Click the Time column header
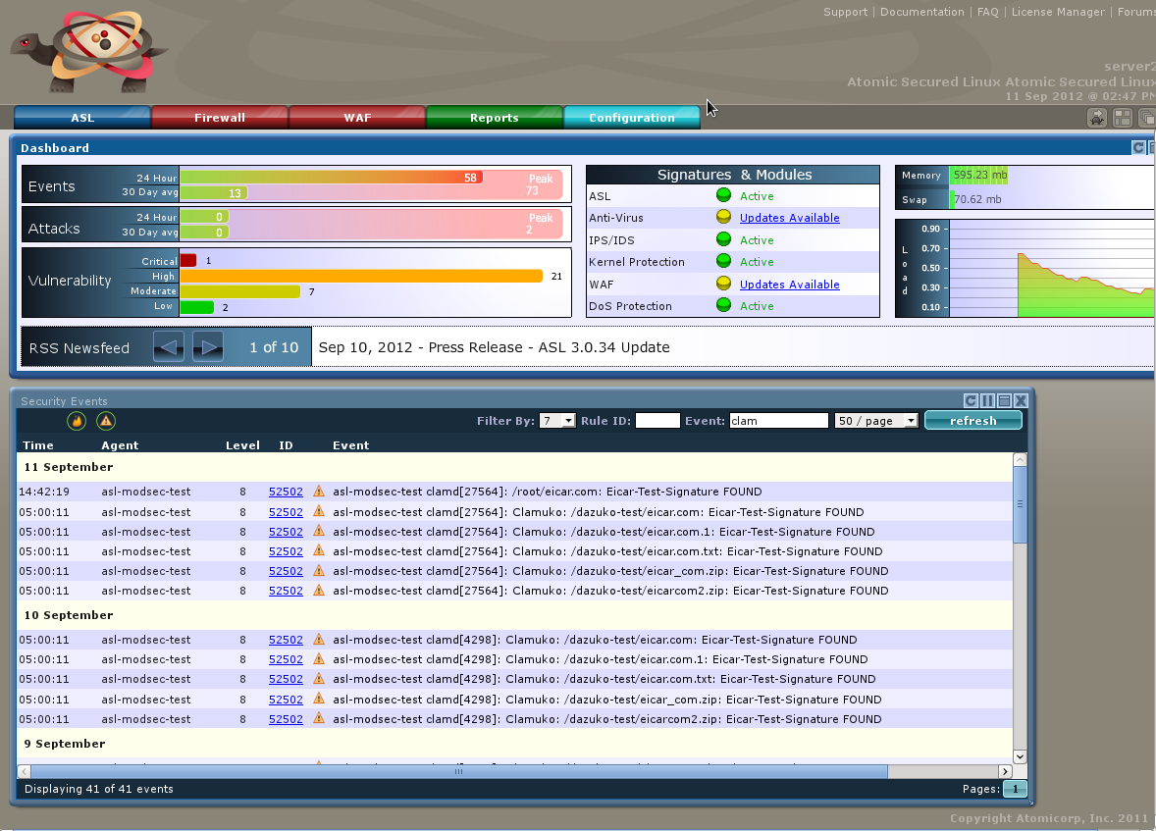 pos(38,445)
